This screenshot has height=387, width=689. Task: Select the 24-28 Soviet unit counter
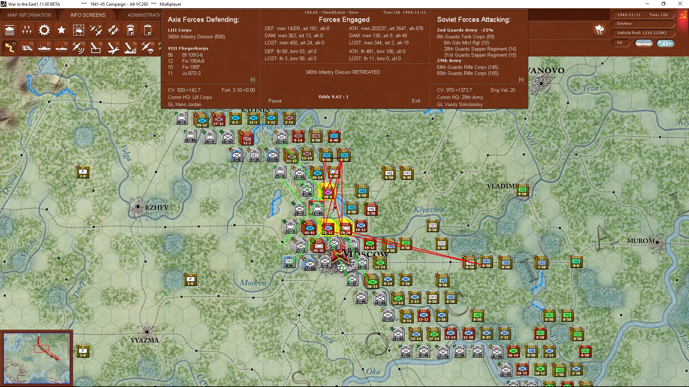(x=346, y=228)
